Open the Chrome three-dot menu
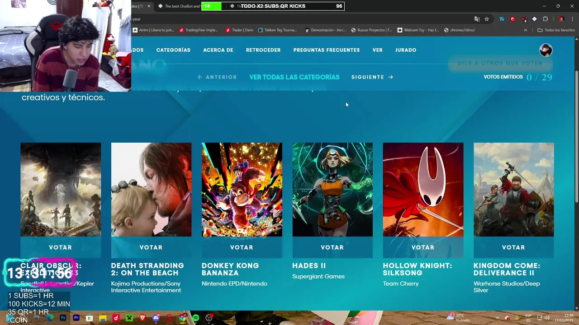 pyautogui.click(x=572, y=19)
